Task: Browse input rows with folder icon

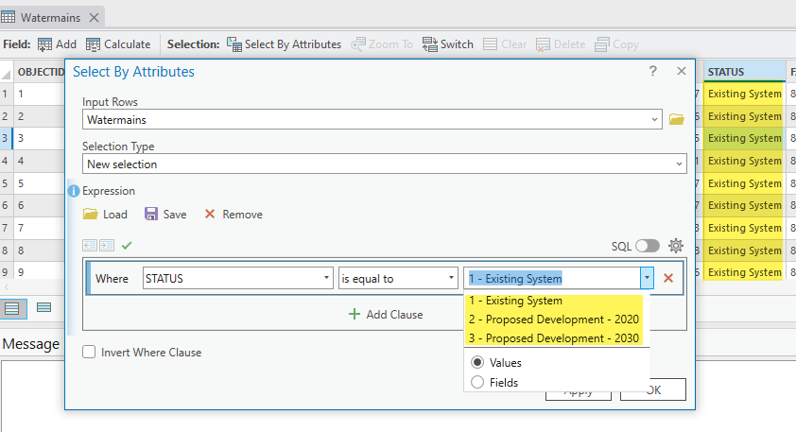Action: pyautogui.click(x=676, y=119)
